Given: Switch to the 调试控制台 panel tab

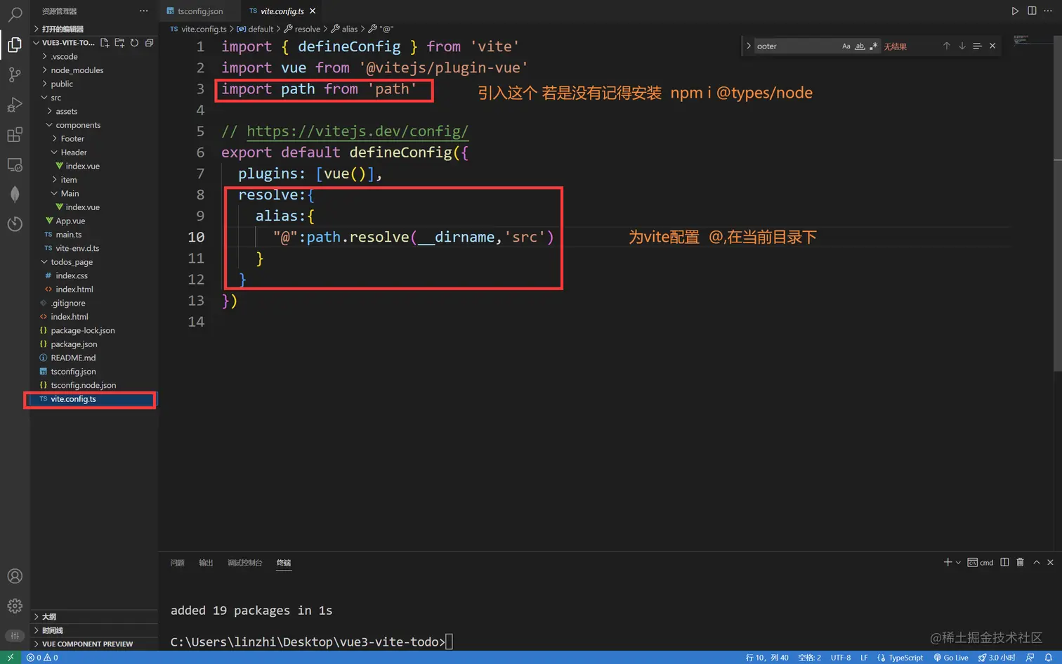Looking at the screenshot, I should (x=245, y=563).
